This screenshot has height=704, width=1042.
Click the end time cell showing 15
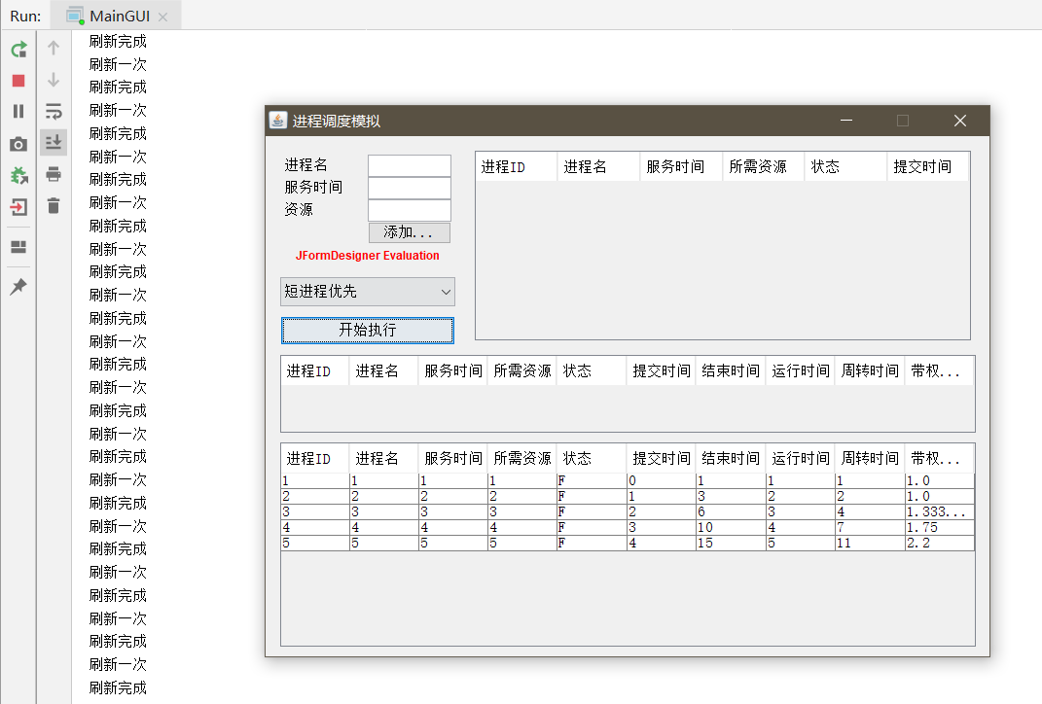pyautogui.click(x=731, y=543)
